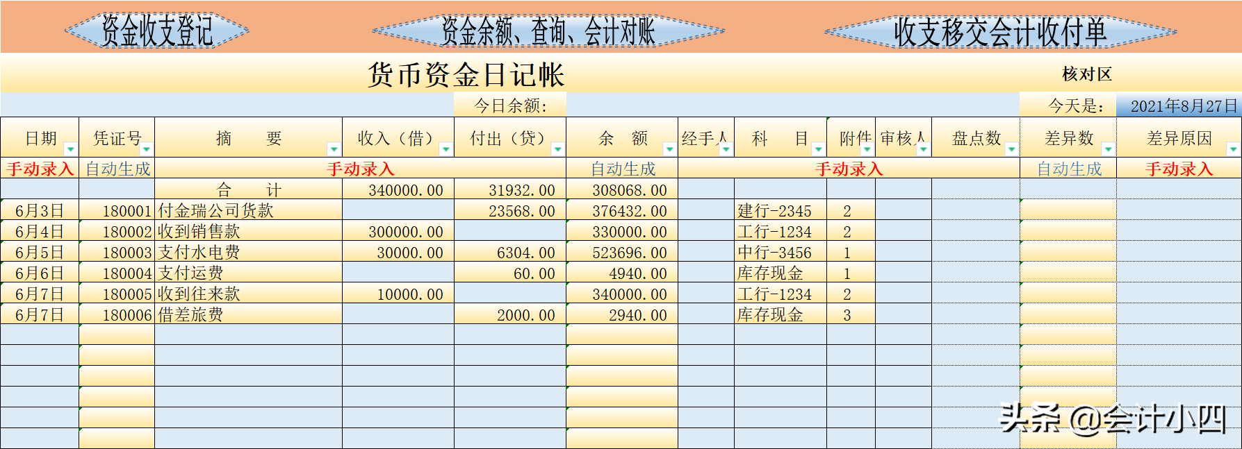Open the 资金余额、查询、会计对账 button
Screen dimensions: 1242x449
point(548,31)
